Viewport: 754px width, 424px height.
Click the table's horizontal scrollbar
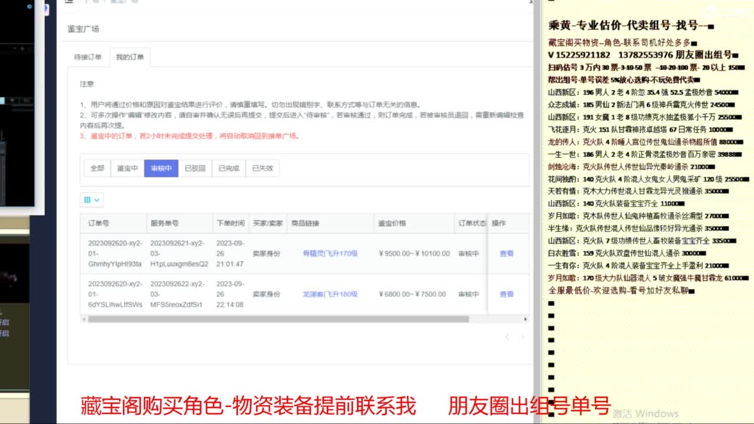click(x=278, y=319)
